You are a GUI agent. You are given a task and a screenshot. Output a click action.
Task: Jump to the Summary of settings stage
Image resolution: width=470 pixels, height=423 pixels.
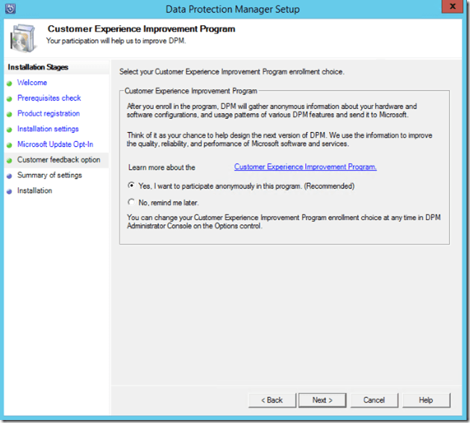49,175
